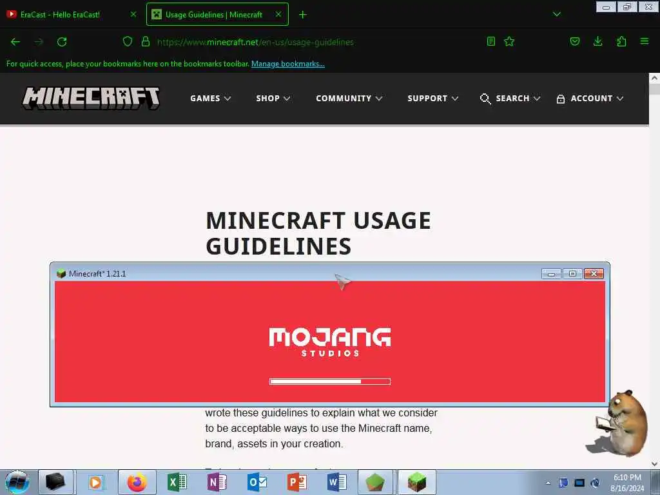Click the padlock site security icon

tap(146, 41)
